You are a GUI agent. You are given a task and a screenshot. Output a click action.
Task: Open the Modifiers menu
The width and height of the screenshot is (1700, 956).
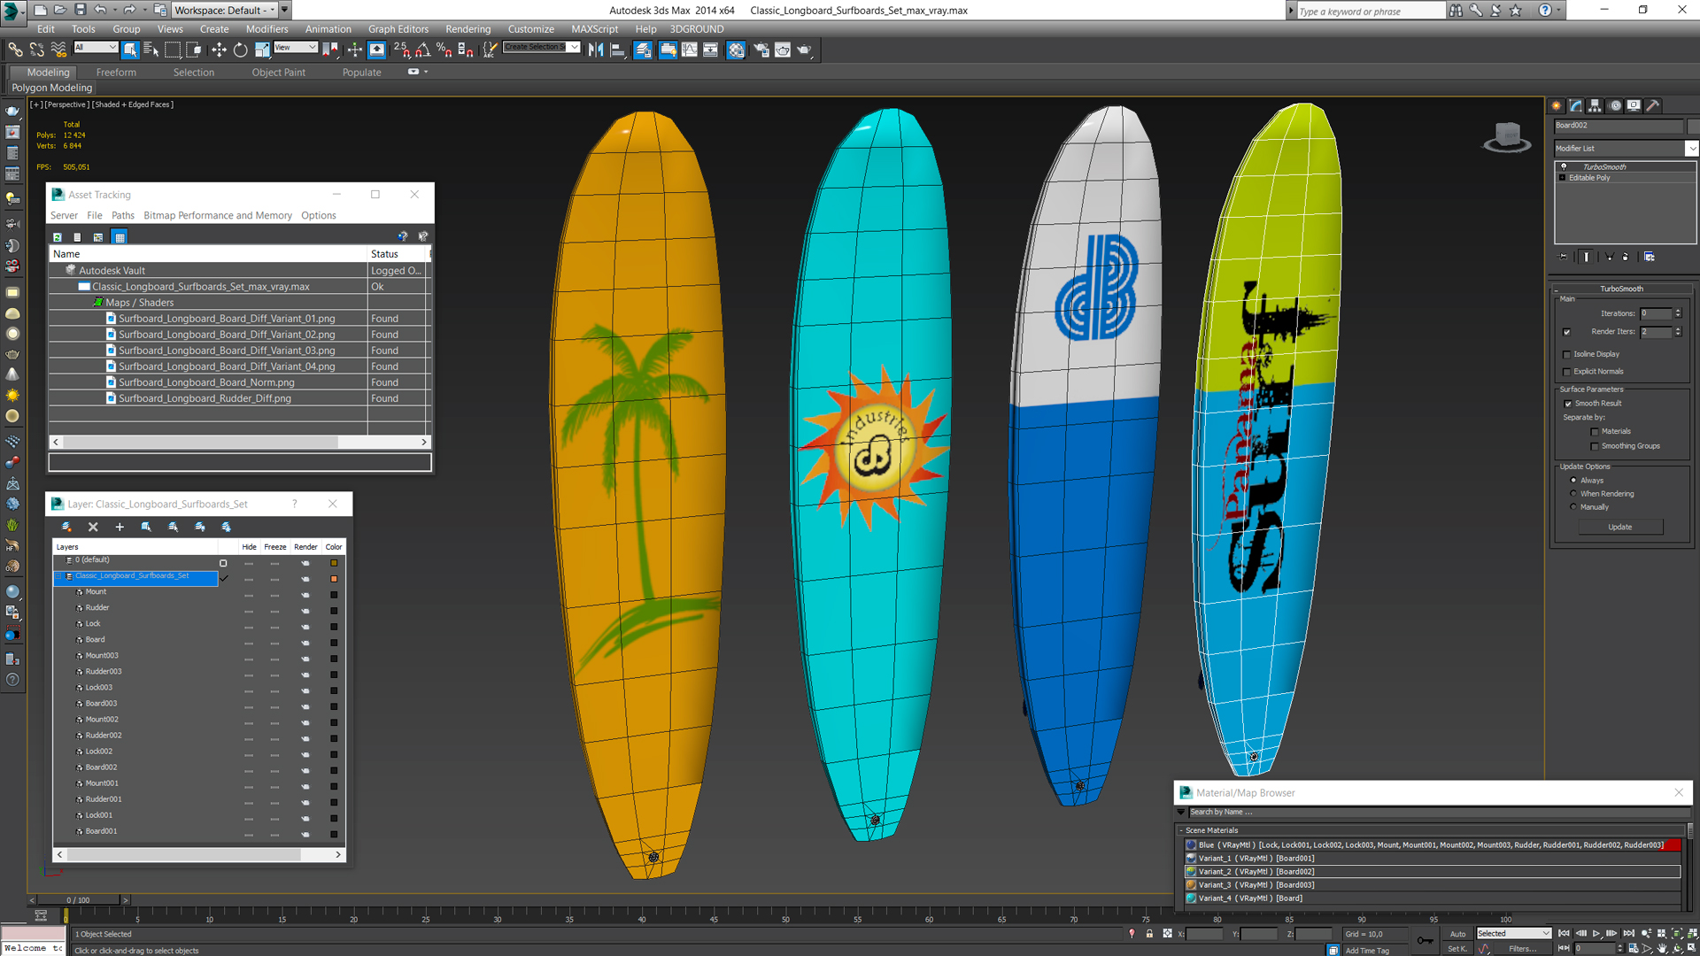pyautogui.click(x=267, y=29)
